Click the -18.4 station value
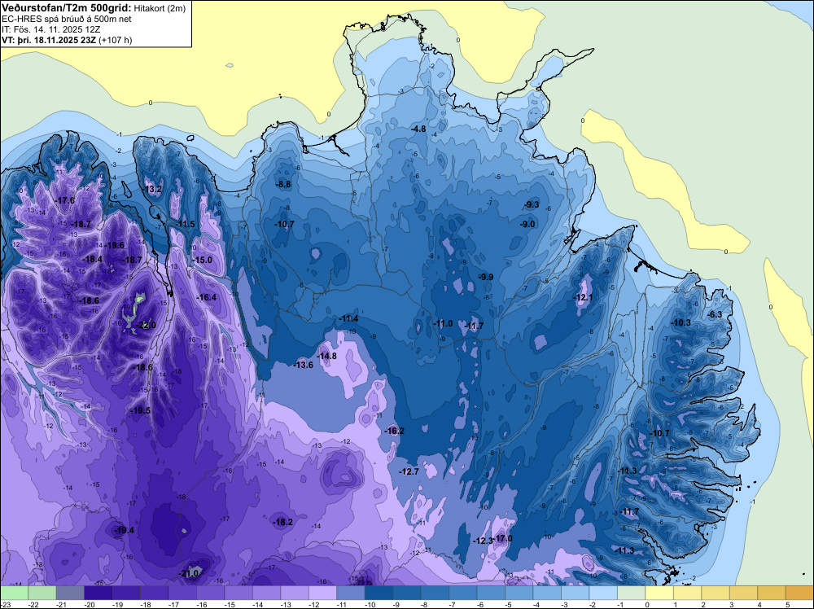Viewport: 814px width, 609px height. [x=93, y=259]
